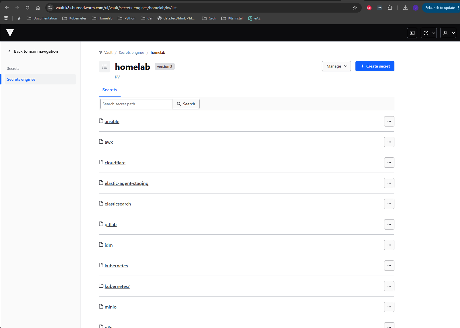Open more options menu for gitlab
The width and height of the screenshot is (460, 328).
click(389, 224)
